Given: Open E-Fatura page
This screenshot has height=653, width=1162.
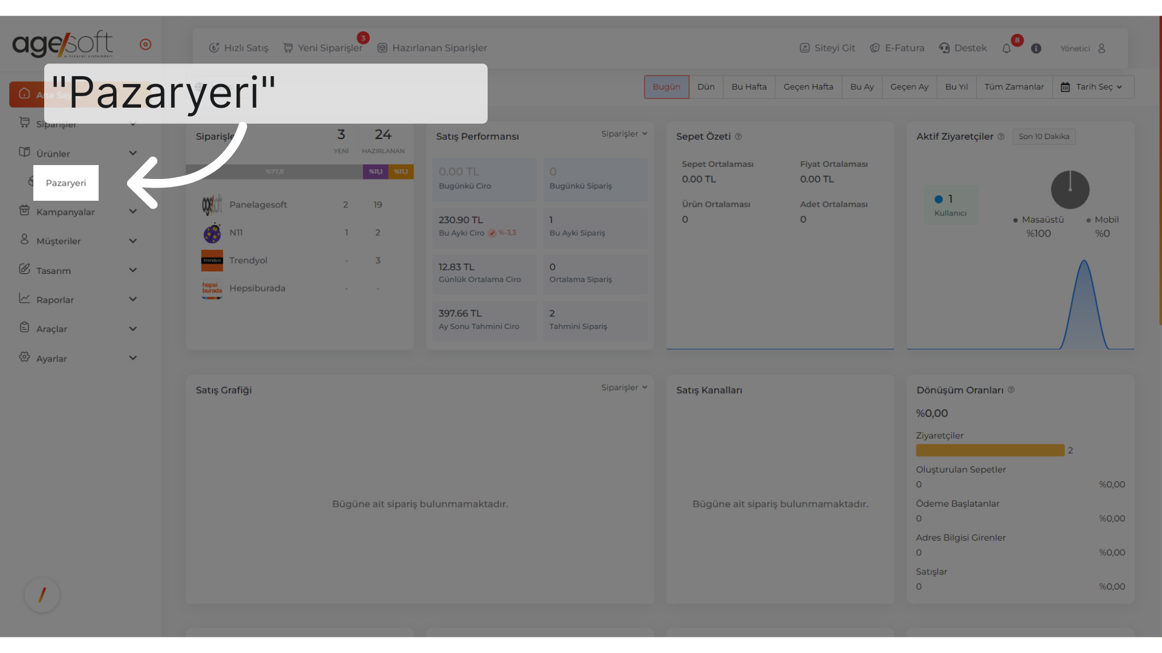Looking at the screenshot, I should pyautogui.click(x=897, y=48).
